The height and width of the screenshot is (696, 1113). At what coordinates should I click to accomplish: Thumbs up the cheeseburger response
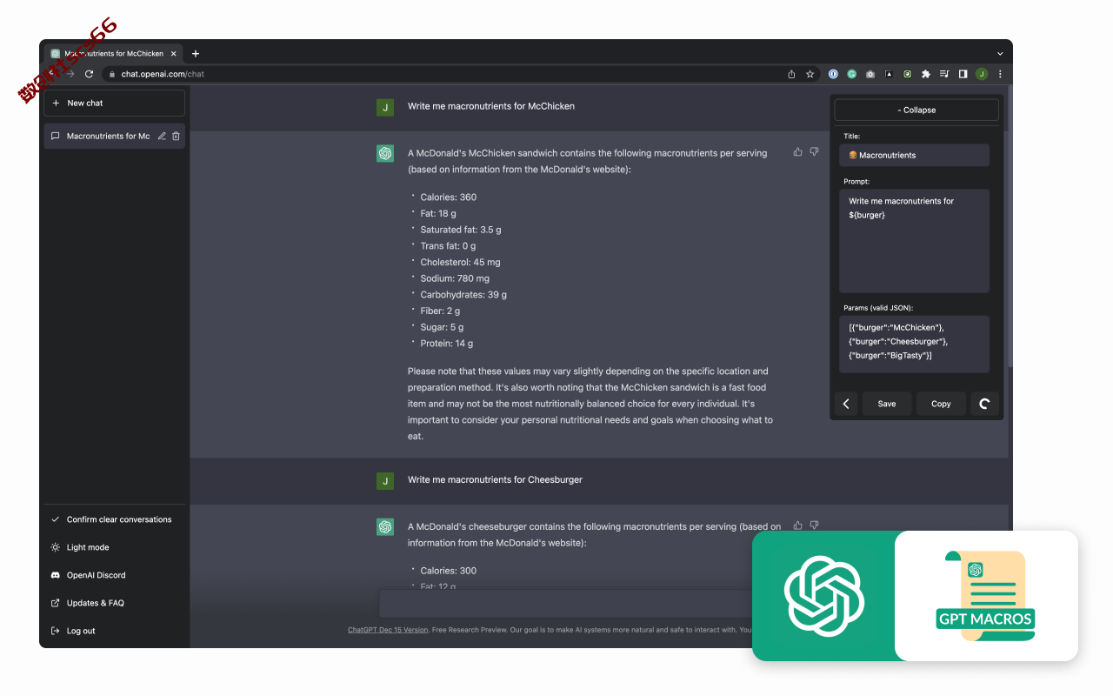pyautogui.click(x=798, y=525)
